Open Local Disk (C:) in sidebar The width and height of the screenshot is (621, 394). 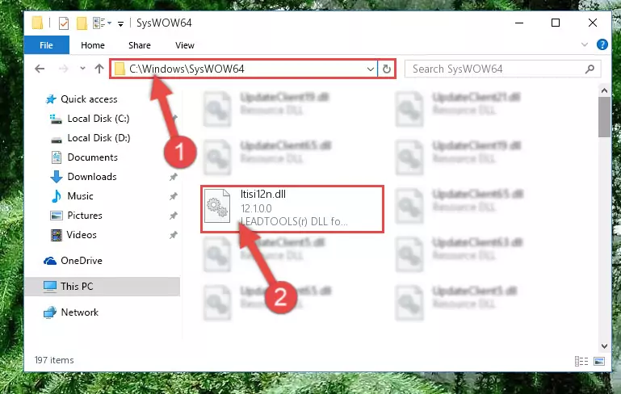click(99, 119)
